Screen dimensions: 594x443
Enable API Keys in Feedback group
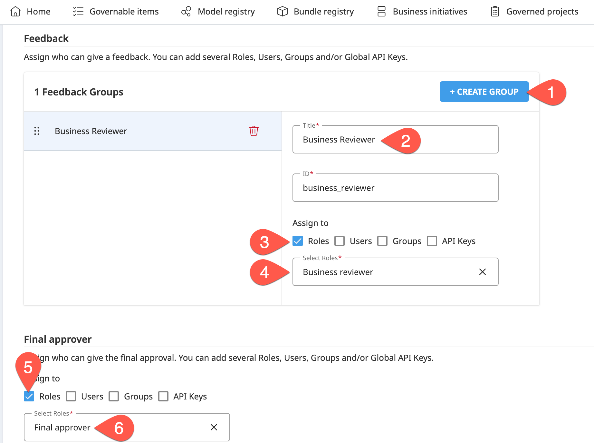432,241
